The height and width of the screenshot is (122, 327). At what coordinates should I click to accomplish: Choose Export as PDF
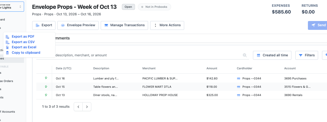point(23,37)
